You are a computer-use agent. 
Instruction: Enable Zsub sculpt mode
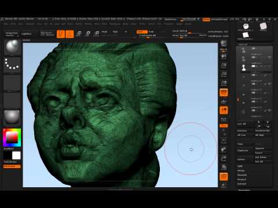tap(151, 32)
